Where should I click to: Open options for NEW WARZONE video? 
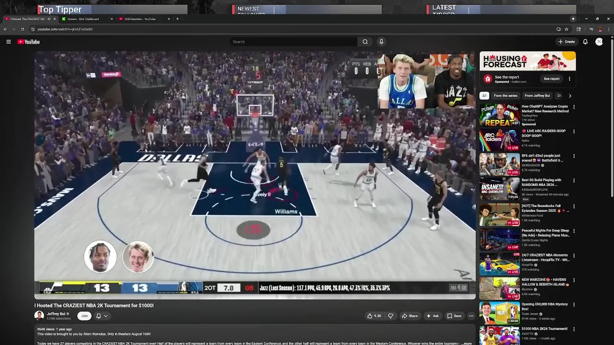(x=574, y=280)
